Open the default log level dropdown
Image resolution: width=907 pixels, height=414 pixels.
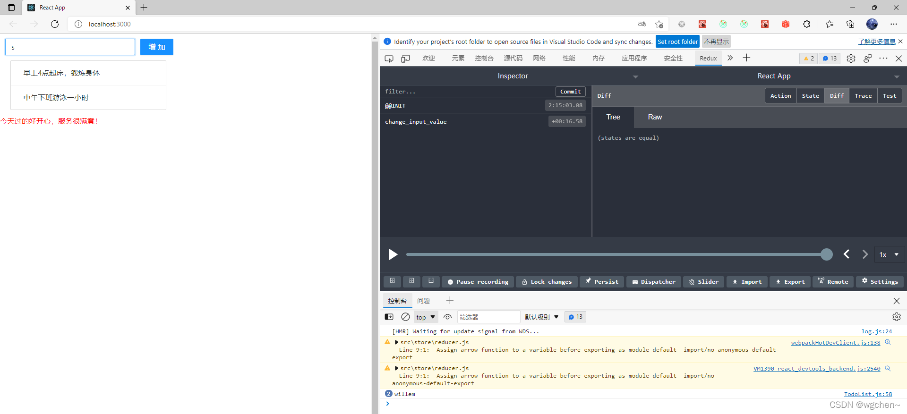coord(542,317)
